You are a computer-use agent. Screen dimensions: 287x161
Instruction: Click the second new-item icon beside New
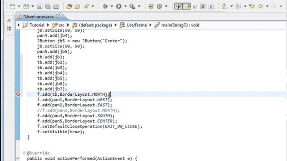pyautogui.click(x=26, y=7)
